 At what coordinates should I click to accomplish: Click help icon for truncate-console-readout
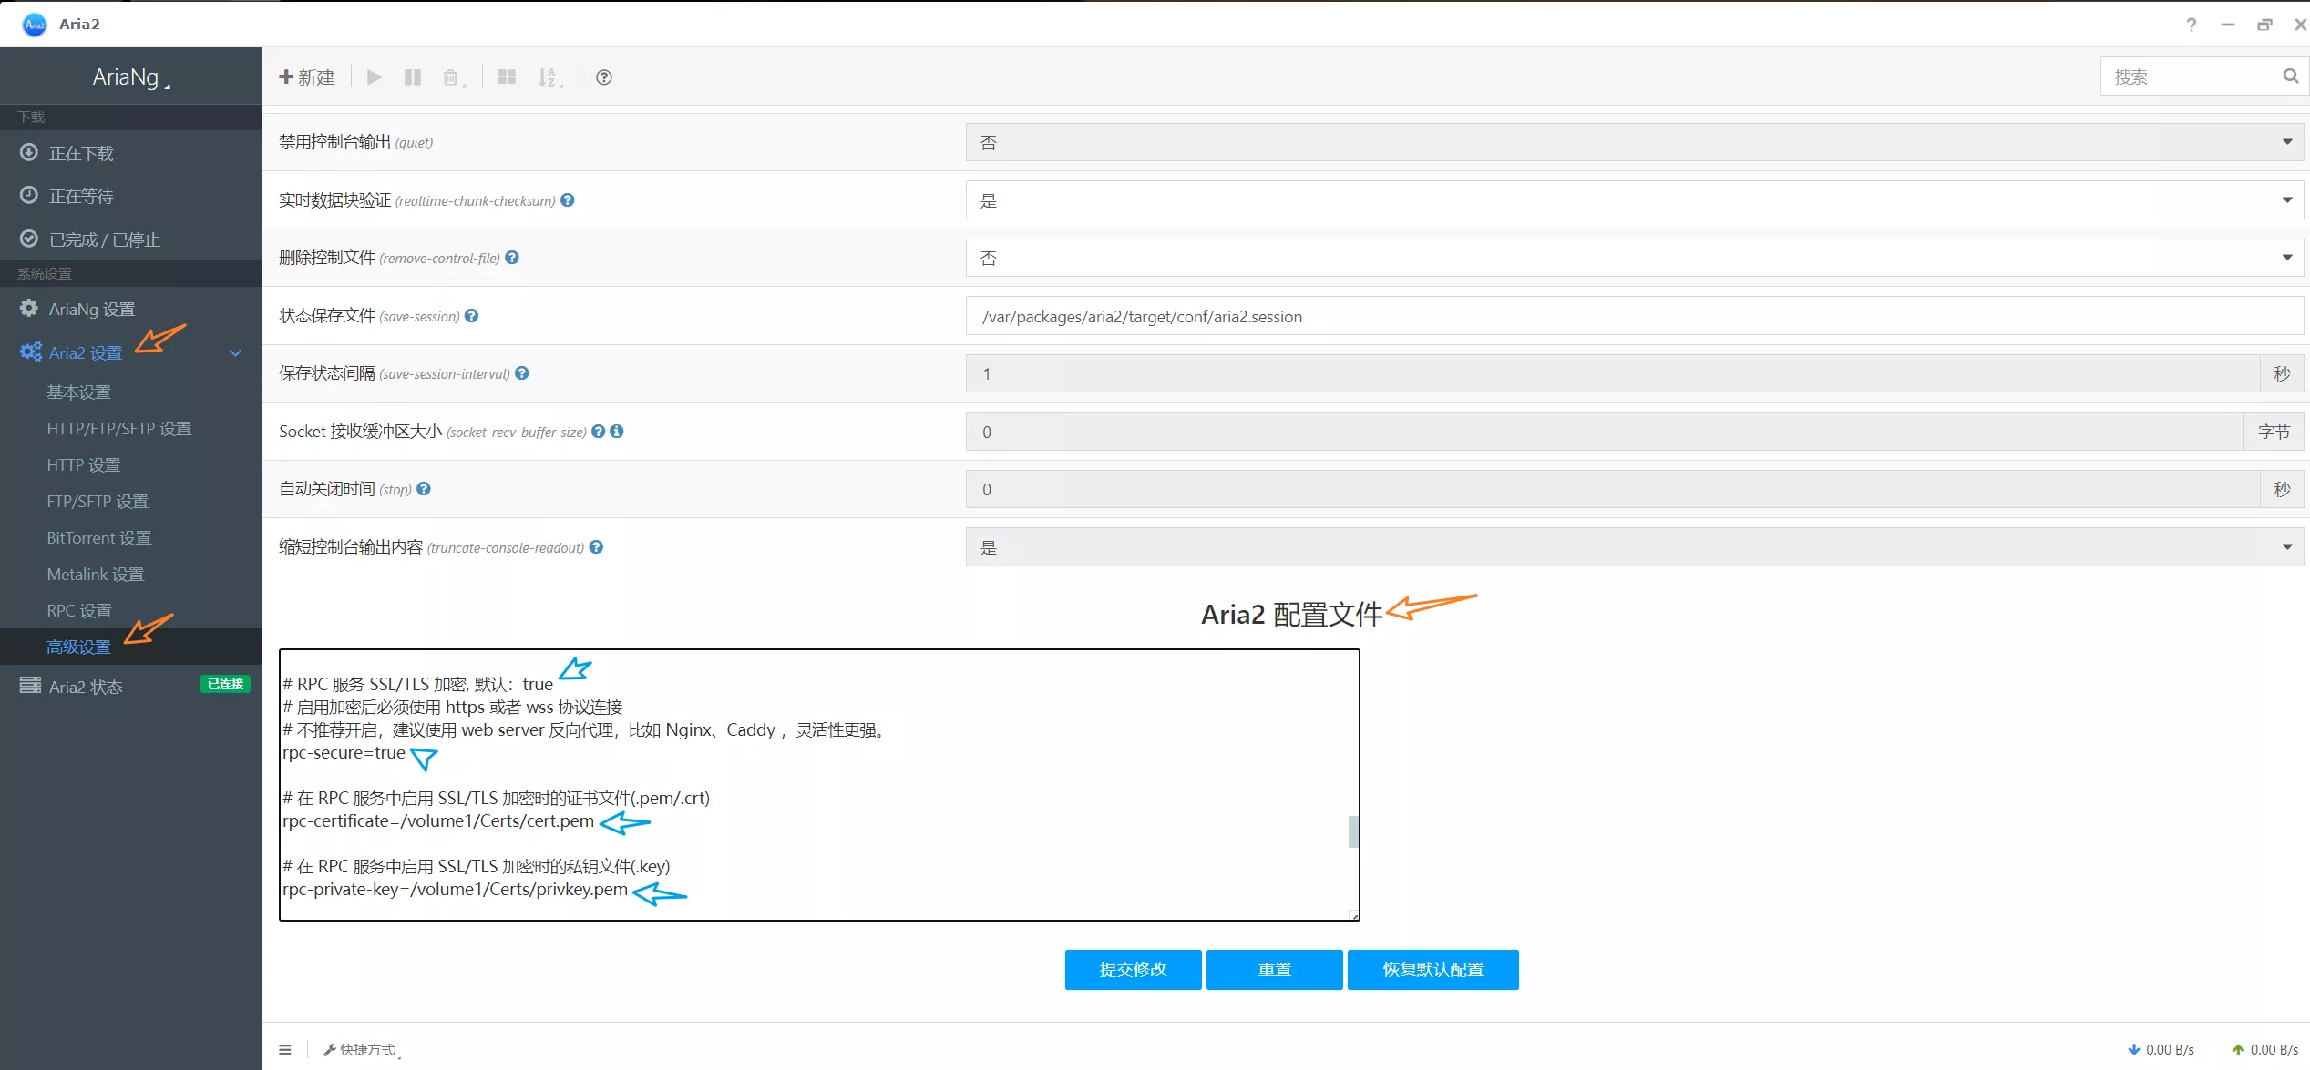pyautogui.click(x=596, y=547)
